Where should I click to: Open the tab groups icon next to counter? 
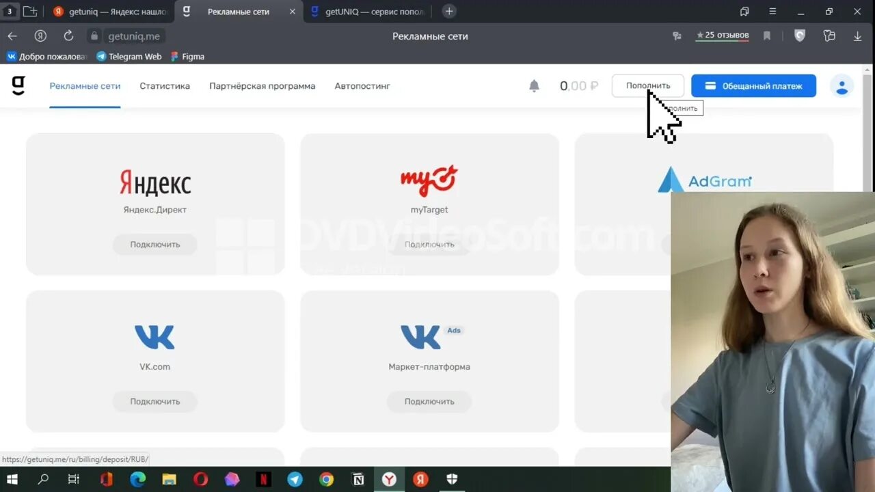click(29, 11)
